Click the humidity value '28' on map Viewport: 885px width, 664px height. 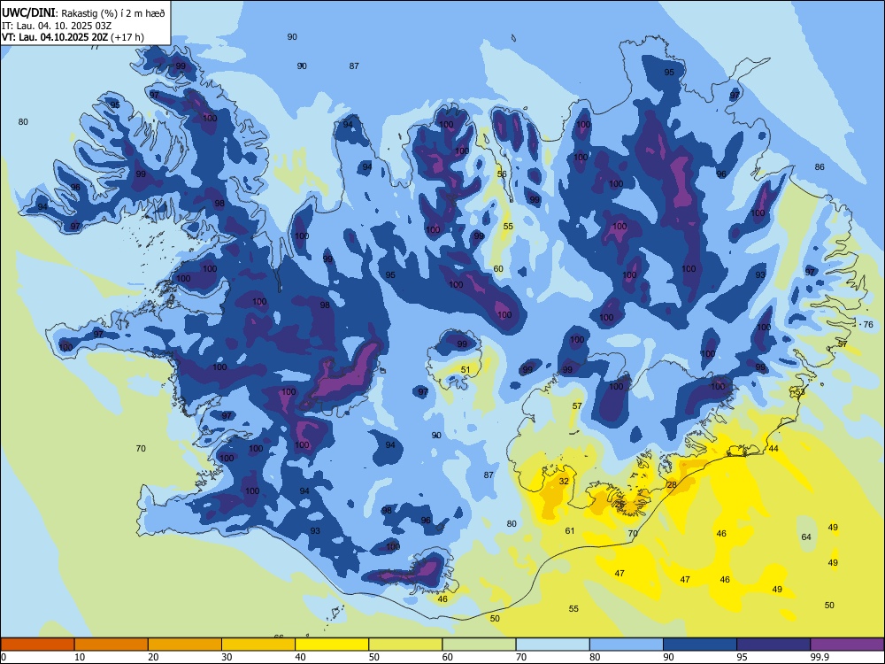click(x=672, y=484)
